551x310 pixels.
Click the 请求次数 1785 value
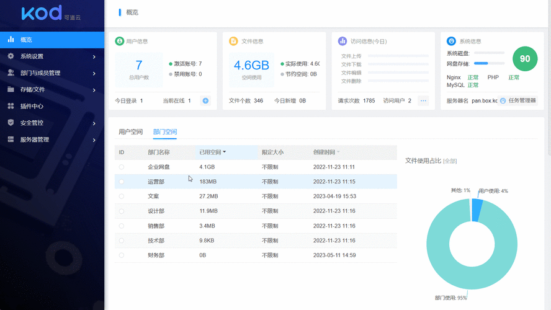(x=369, y=101)
